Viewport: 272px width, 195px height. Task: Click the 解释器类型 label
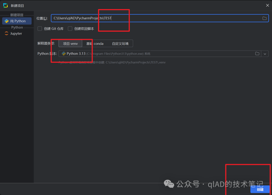[46, 43]
